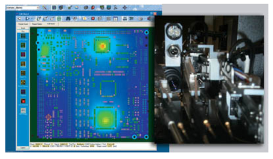Click the purple four-arrow move icon

pyautogui.click(x=125, y=8)
